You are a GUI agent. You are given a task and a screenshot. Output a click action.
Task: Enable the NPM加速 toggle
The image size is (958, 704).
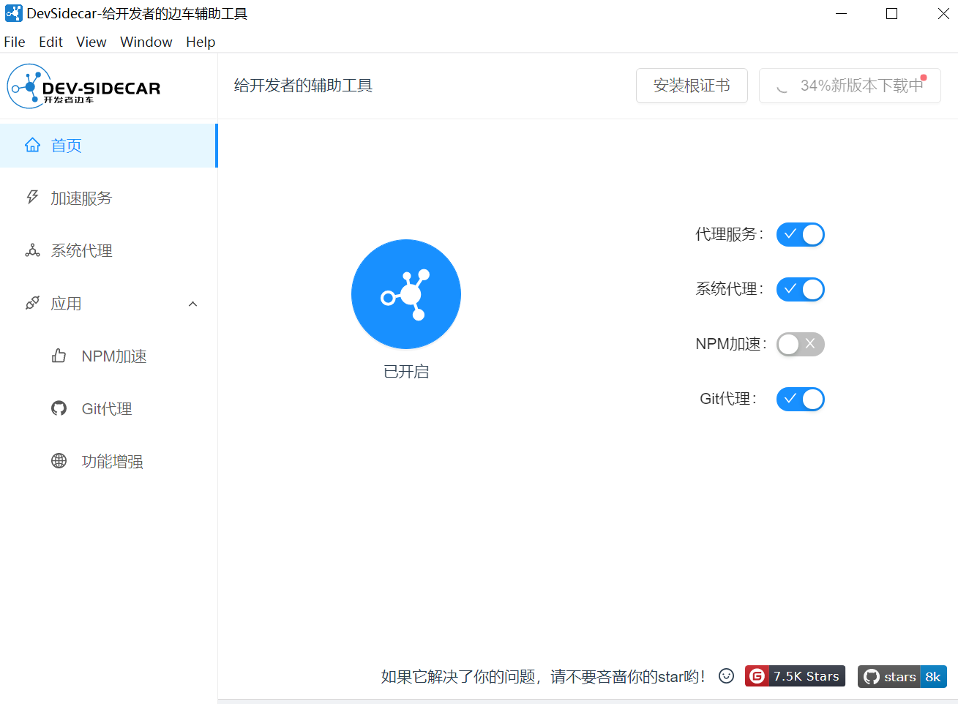(800, 344)
